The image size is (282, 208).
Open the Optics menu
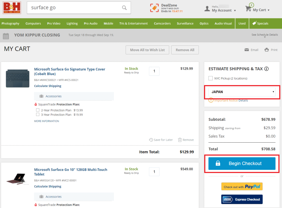pos(204,23)
